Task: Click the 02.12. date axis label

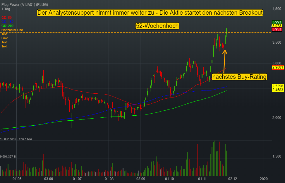Action: point(233,179)
